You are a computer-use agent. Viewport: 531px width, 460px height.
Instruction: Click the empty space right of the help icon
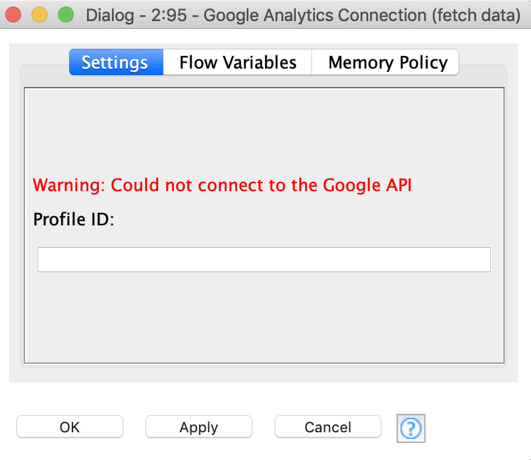[474, 428]
